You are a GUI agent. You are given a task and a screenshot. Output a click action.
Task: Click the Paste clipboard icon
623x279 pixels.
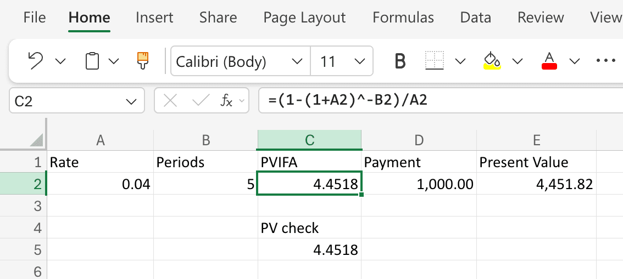click(x=92, y=61)
